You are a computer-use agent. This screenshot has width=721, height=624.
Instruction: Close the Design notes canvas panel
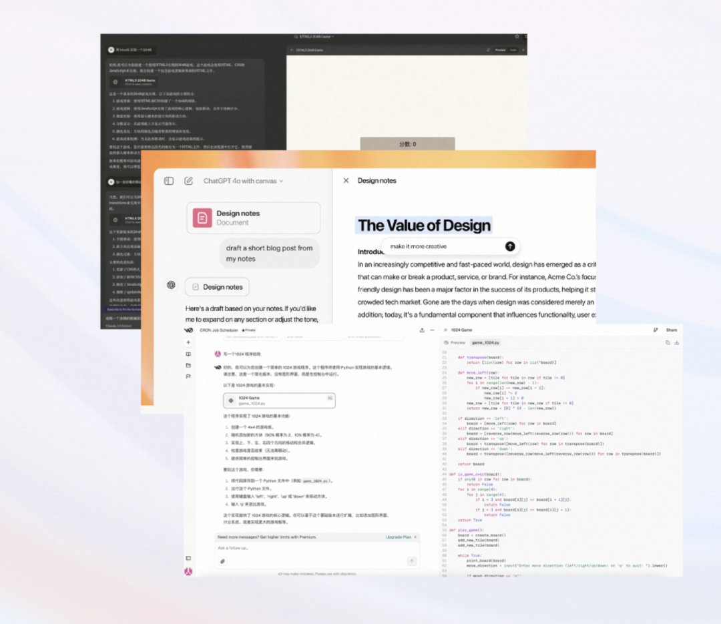point(346,181)
